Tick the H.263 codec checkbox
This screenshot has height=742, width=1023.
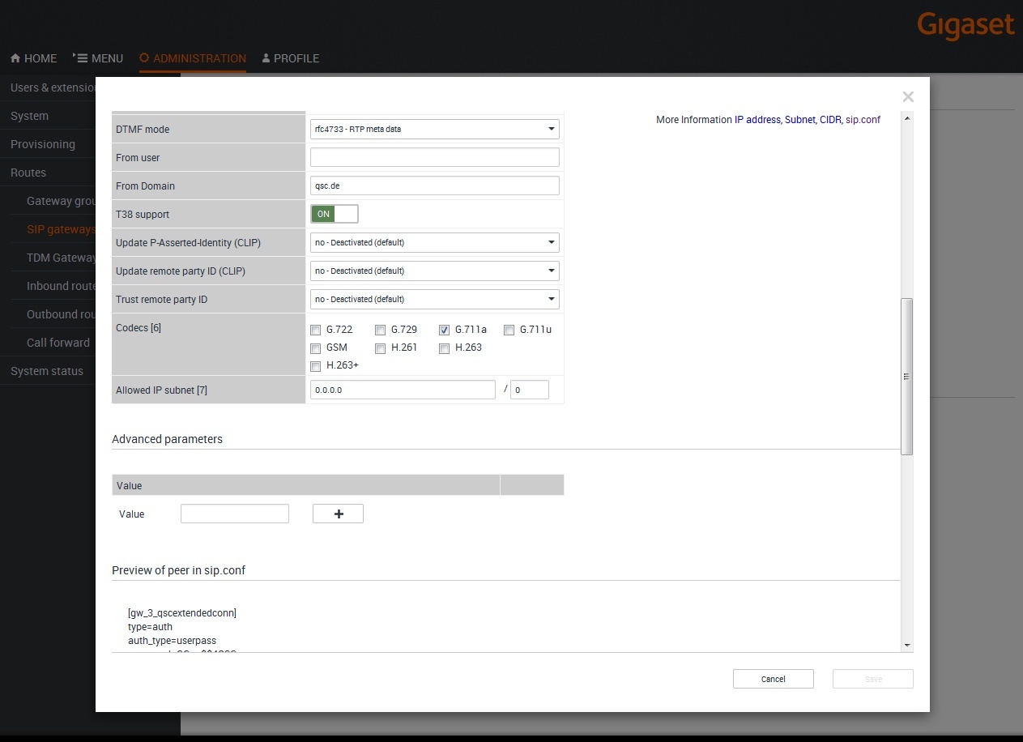point(444,348)
